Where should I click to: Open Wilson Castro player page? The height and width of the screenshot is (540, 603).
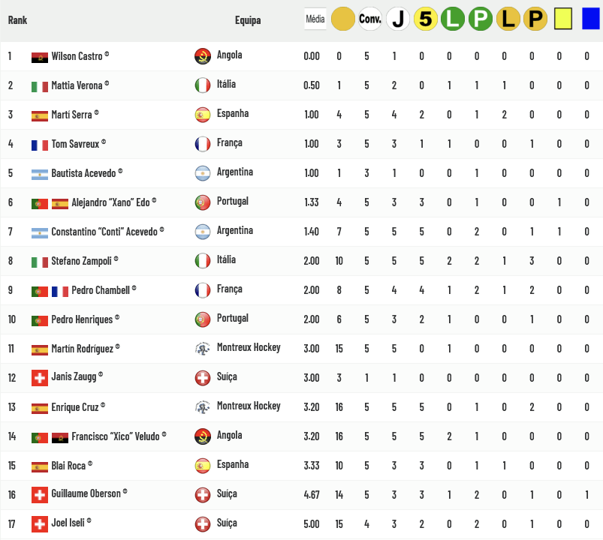pyautogui.click(x=77, y=56)
